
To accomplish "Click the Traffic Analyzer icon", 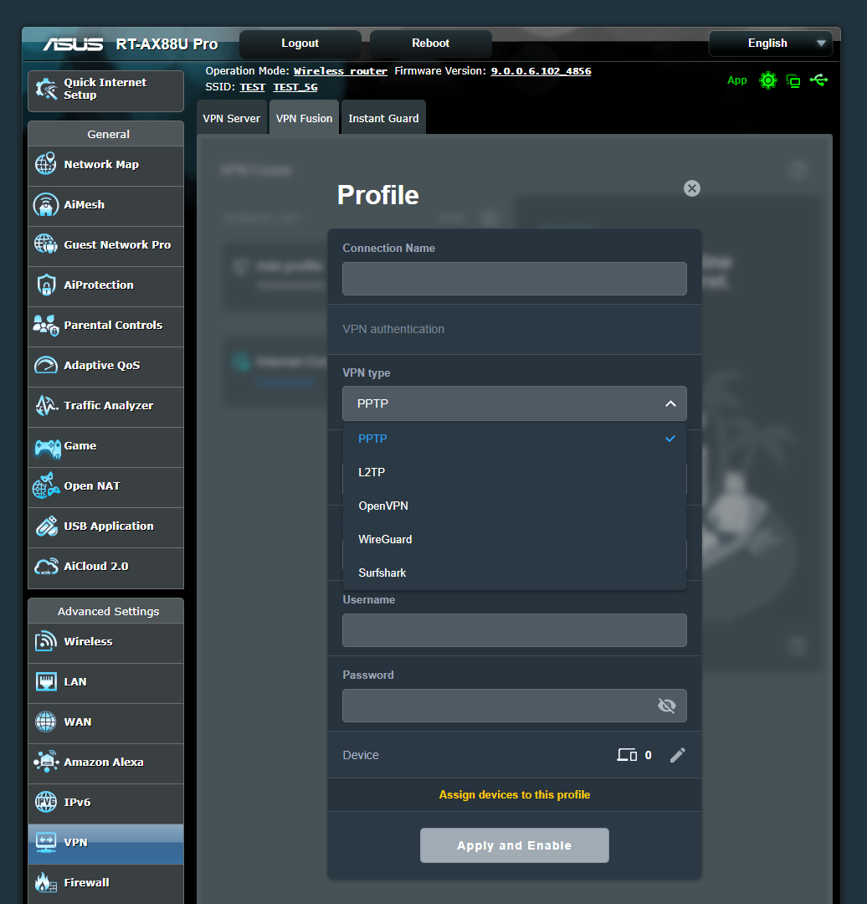I will click(x=46, y=406).
